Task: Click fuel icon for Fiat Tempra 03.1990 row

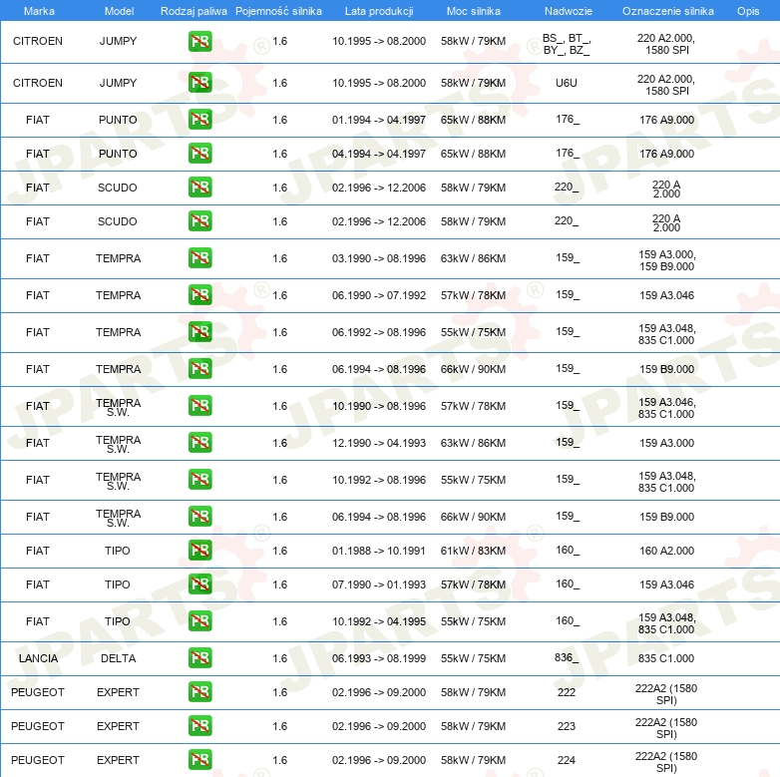Action: click(x=199, y=258)
